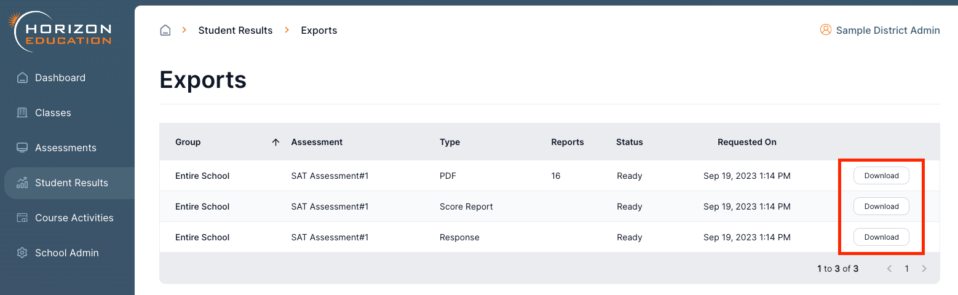Sort by Group using the arrow
The image size is (958, 295).
click(275, 142)
